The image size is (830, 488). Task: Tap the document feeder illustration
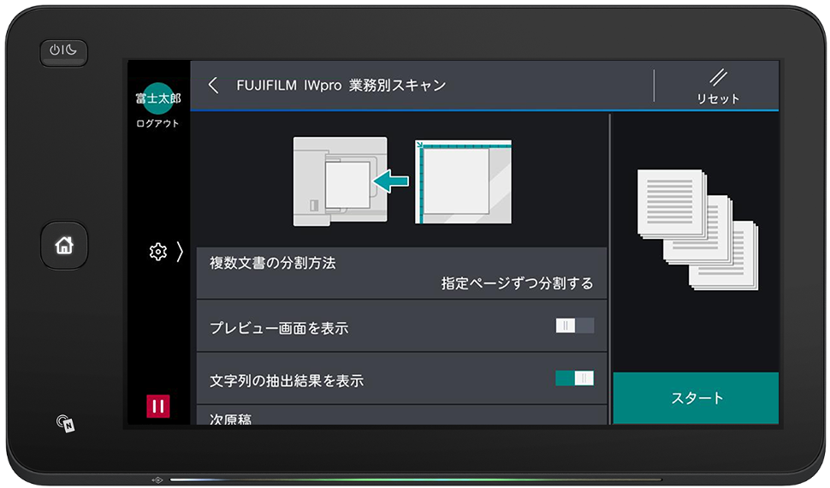point(340,182)
